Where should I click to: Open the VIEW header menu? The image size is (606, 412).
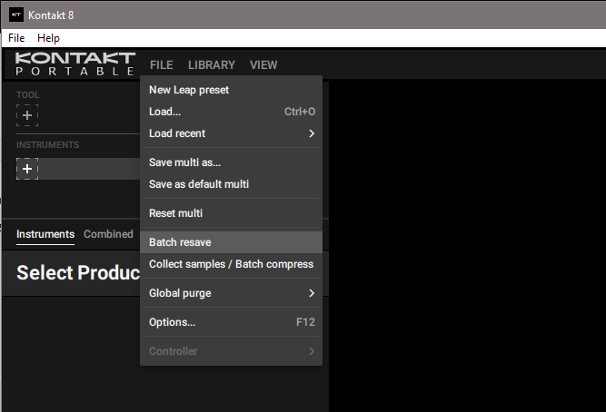pyautogui.click(x=263, y=64)
